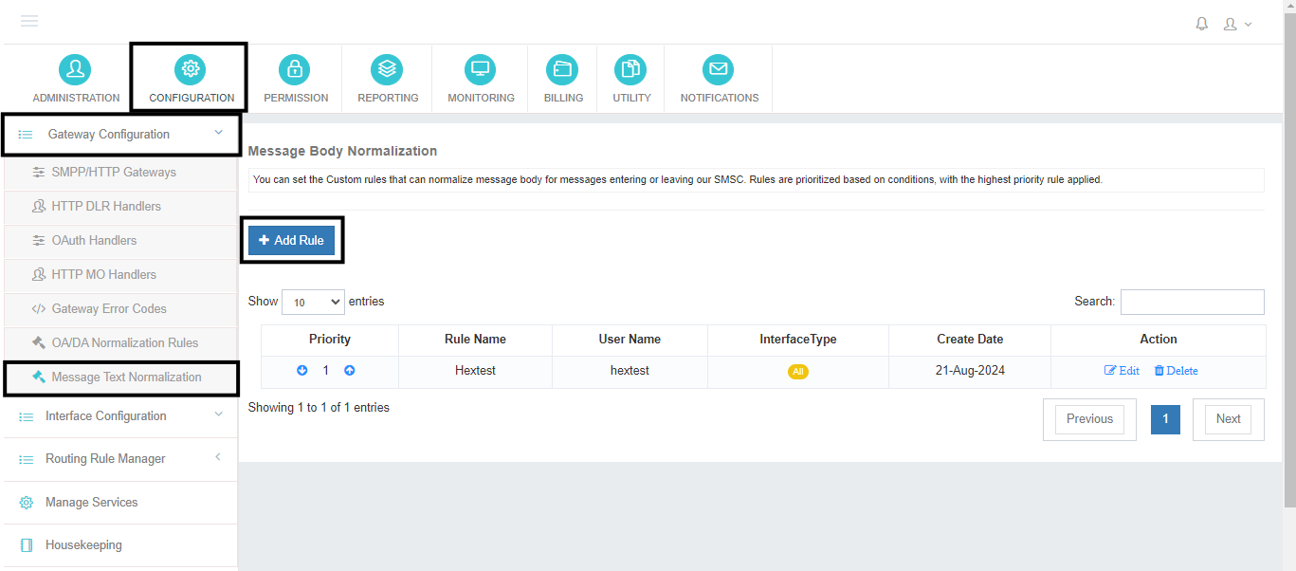Open the hamburger menu icon
This screenshot has width=1296, height=571.
(28, 21)
